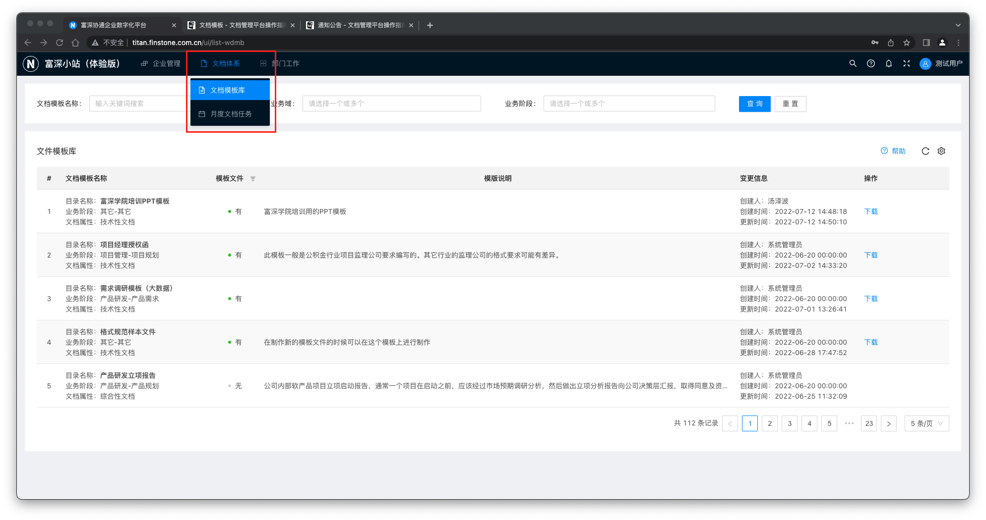Reload the browser page
The image size is (986, 520).
60,43
